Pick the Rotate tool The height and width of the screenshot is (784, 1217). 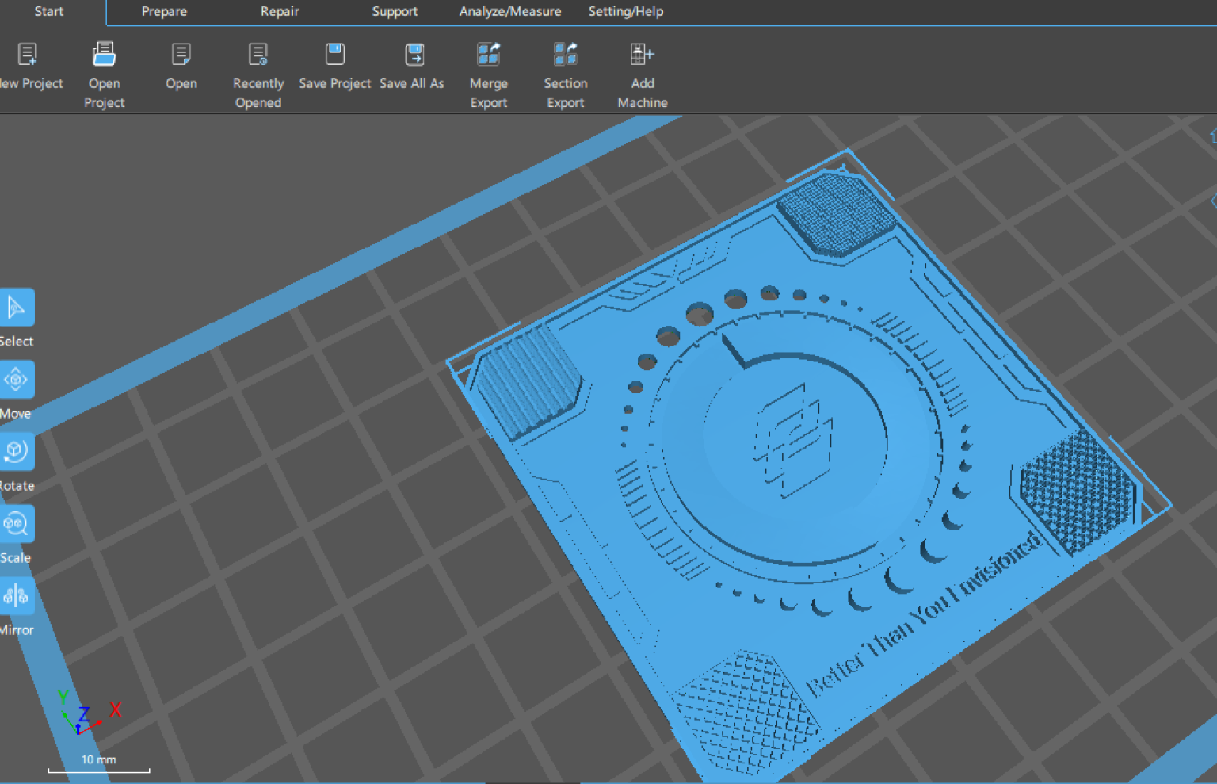point(16,451)
